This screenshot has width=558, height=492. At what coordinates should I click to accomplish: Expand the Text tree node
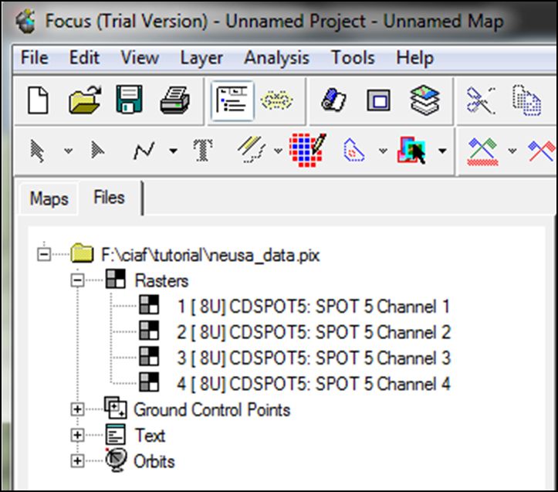[77, 435]
